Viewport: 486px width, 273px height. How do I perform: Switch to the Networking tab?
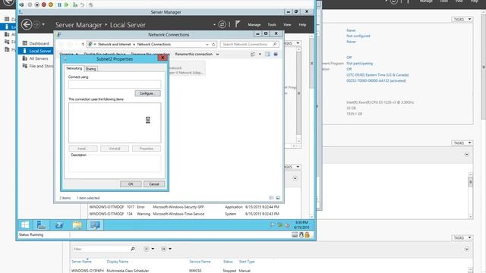74,68
